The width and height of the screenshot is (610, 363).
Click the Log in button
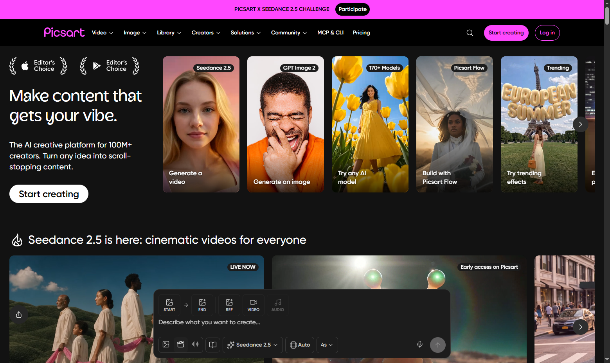tap(547, 33)
